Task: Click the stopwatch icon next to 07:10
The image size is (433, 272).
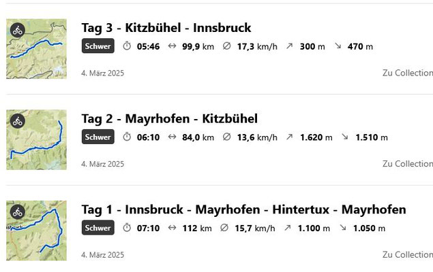Action: [x=127, y=227]
